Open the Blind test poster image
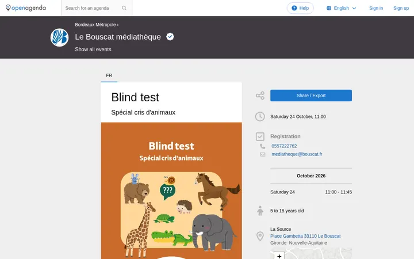 click(171, 191)
